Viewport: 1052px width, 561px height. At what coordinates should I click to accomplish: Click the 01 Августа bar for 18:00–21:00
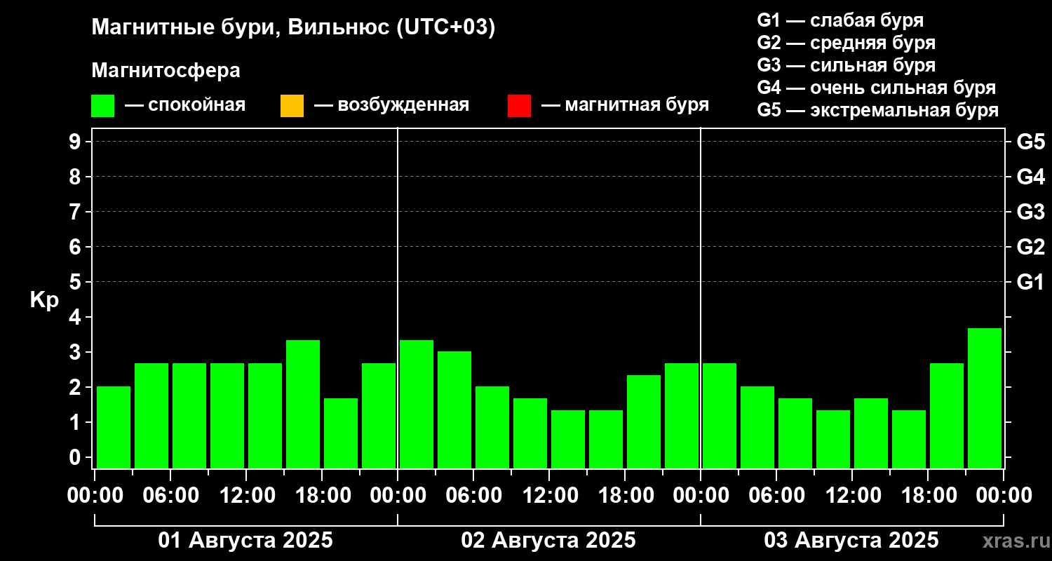(341, 433)
